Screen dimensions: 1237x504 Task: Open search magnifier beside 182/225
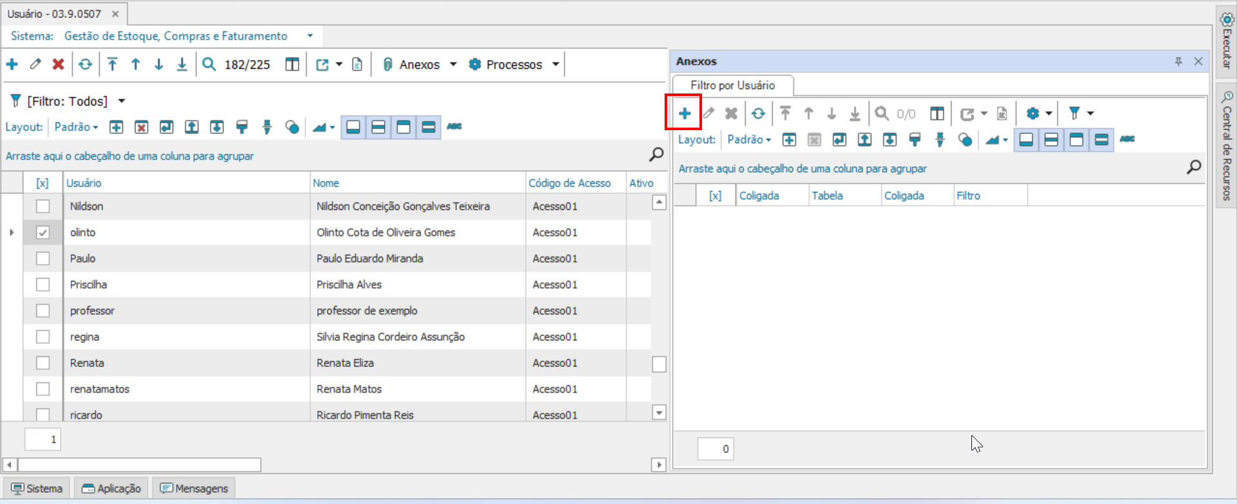pyautogui.click(x=209, y=64)
